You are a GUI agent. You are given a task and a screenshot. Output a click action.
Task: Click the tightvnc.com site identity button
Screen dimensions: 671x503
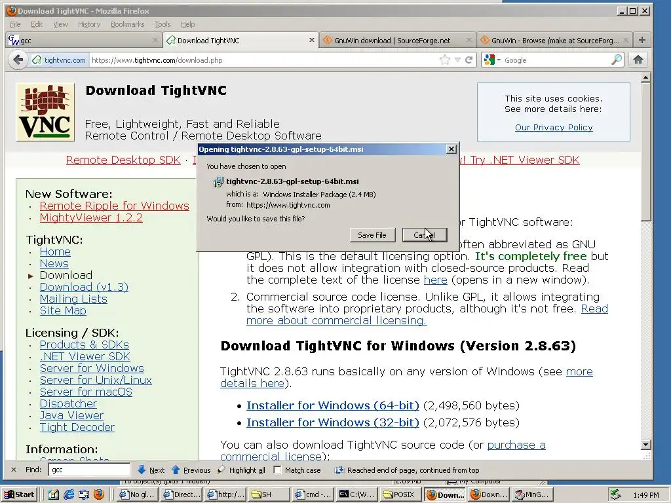pos(59,60)
